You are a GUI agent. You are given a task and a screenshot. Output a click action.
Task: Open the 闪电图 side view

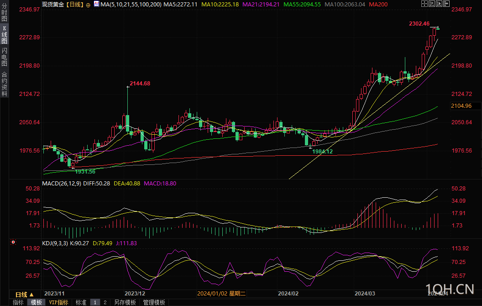tap(4, 57)
